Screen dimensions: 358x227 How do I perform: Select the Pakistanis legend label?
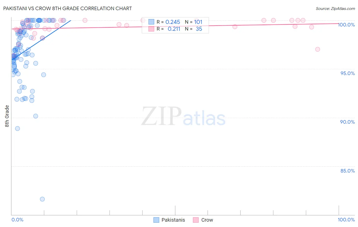coord(173,220)
